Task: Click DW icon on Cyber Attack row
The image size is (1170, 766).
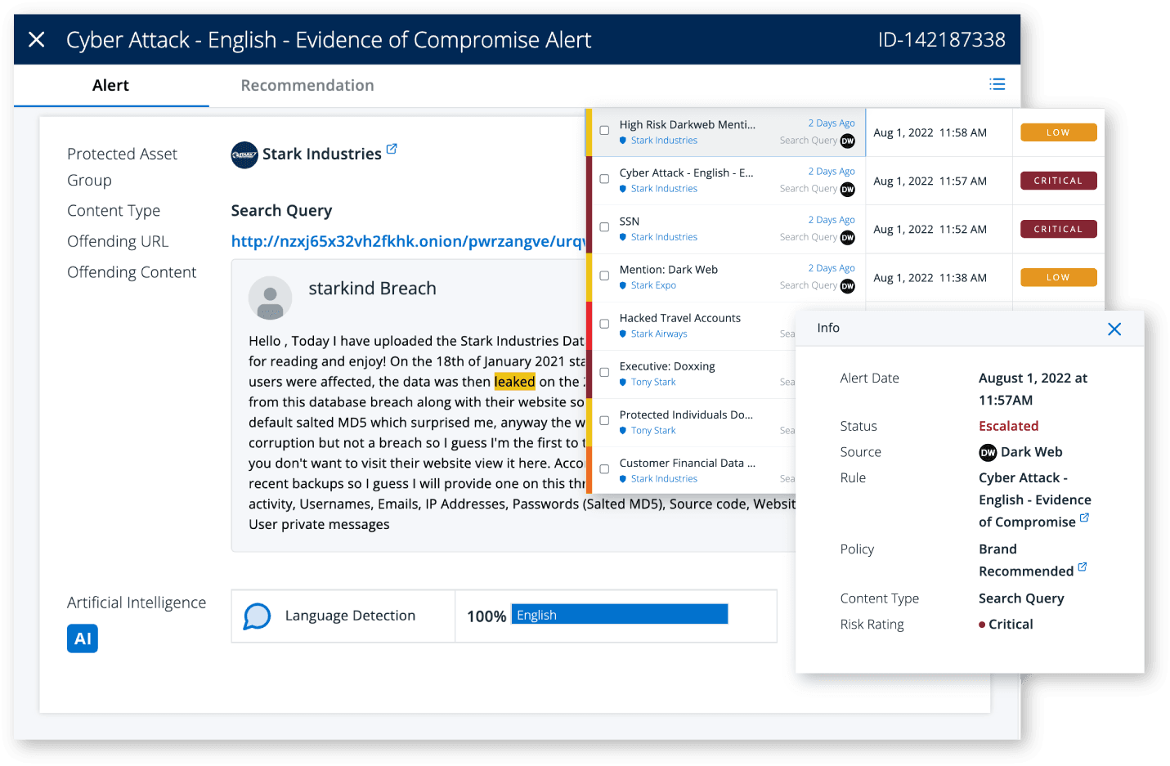Action: (x=848, y=189)
